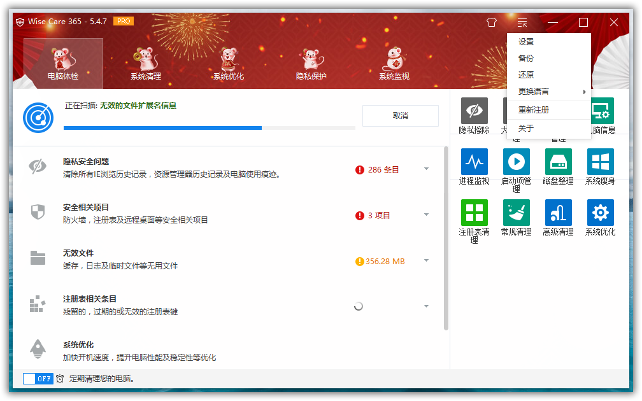Click the 取消 cancel scan button

pyautogui.click(x=401, y=116)
